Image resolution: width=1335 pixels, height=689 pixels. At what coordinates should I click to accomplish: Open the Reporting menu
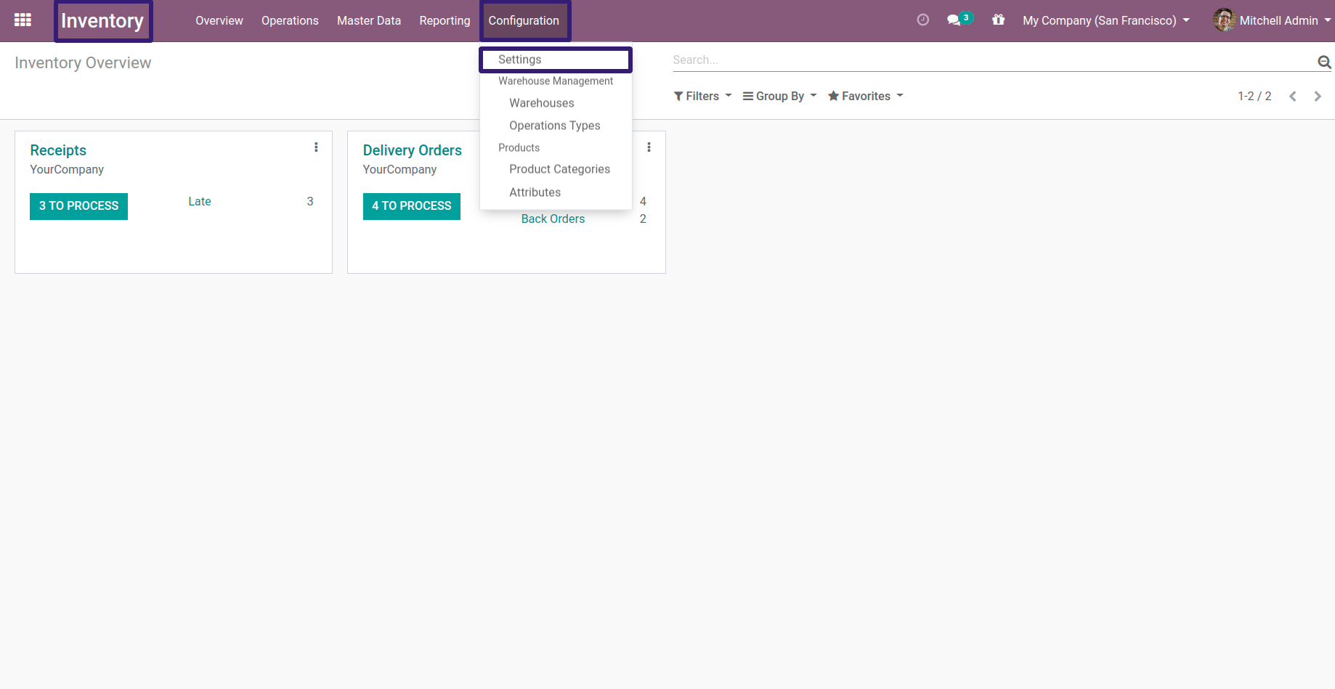(x=445, y=20)
